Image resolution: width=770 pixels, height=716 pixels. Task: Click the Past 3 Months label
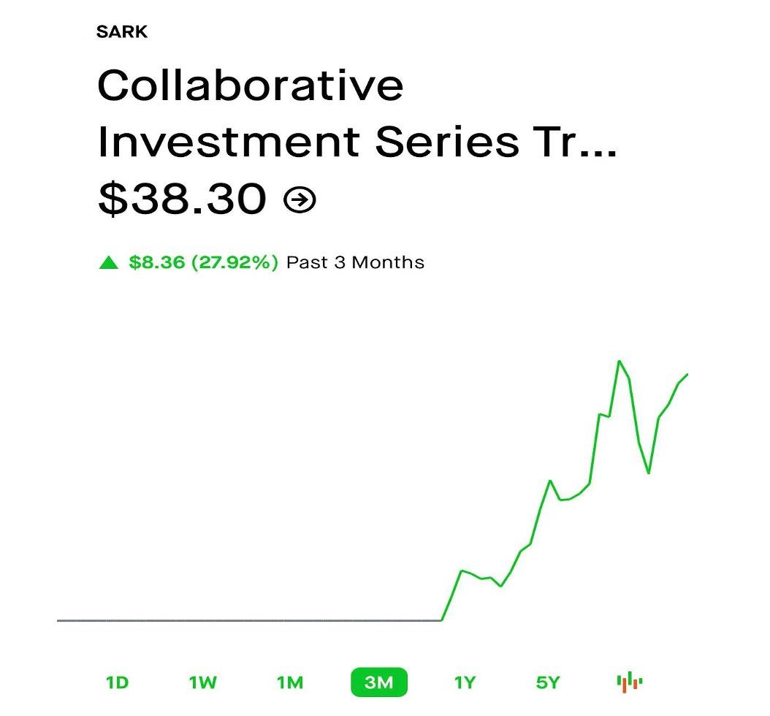click(356, 262)
